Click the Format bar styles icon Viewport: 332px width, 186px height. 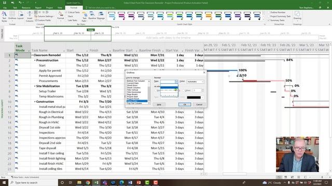click(61, 16)
